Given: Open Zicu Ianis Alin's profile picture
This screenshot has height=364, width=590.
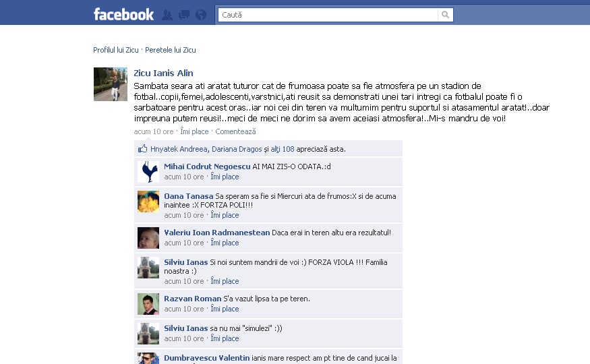Looking at the screenshot, I should [111, 84].
